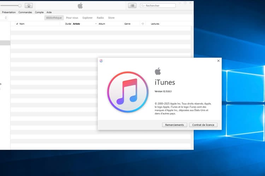Select the highlighted sidebar item
The width and height of the screenshot is (265, 176).
(5, 43)
